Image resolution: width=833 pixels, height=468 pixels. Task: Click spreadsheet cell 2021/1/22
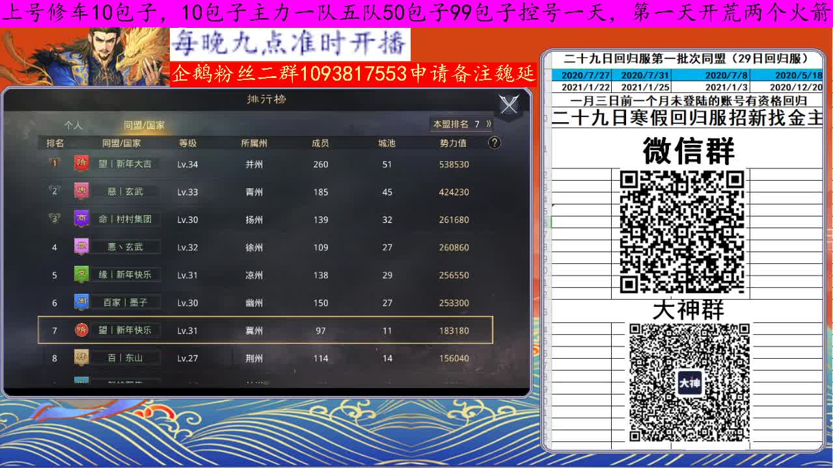[x=586, y=87]
